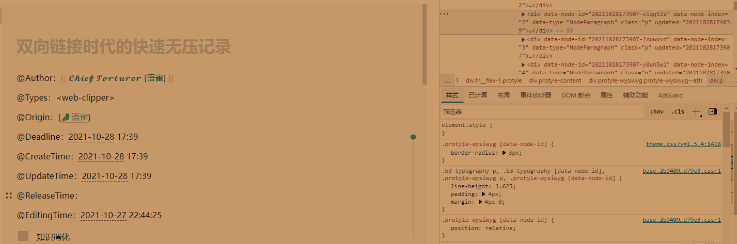Open the 布局 tab

pos(504,95)
